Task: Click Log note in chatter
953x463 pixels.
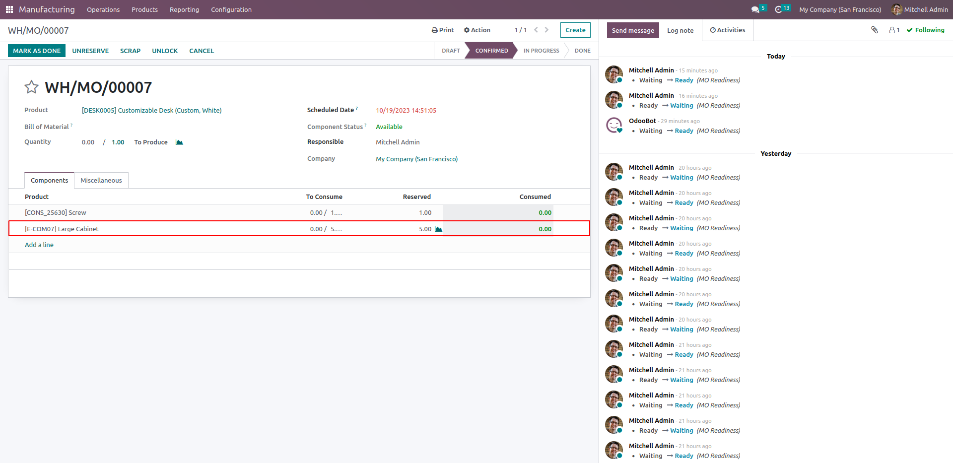Action: [x=680, y=30]
